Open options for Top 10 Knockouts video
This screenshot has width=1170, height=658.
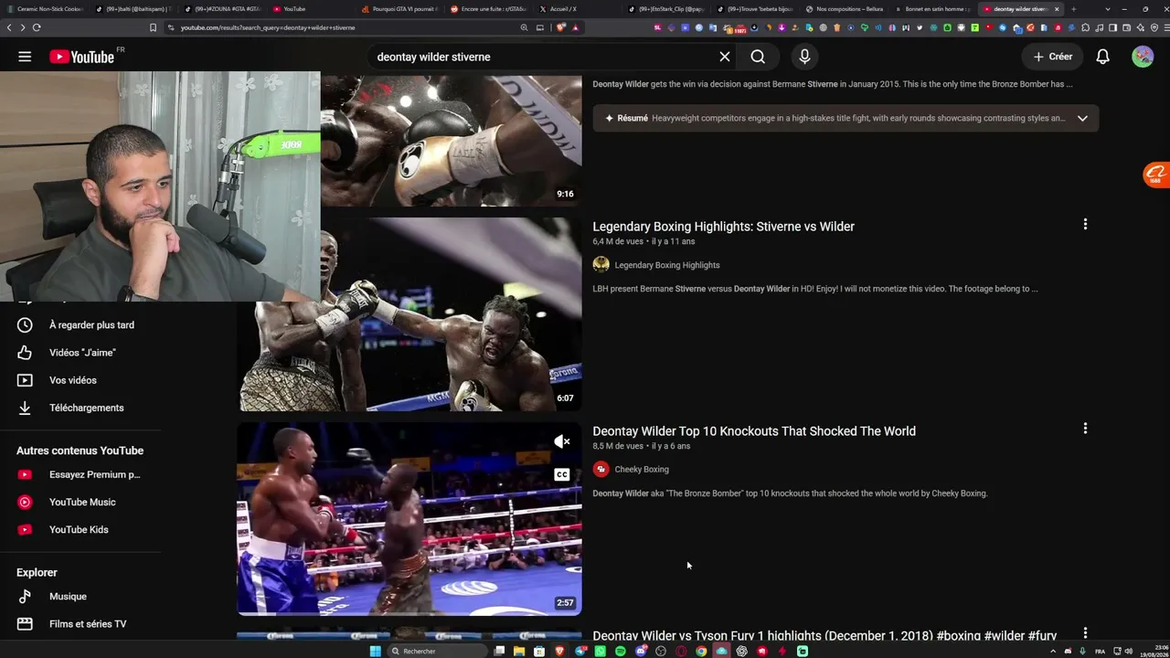coord(1085,429)
